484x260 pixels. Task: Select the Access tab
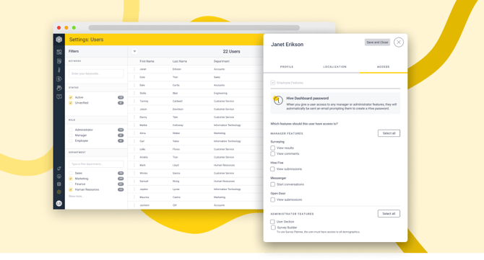click(x=383, y=67)
